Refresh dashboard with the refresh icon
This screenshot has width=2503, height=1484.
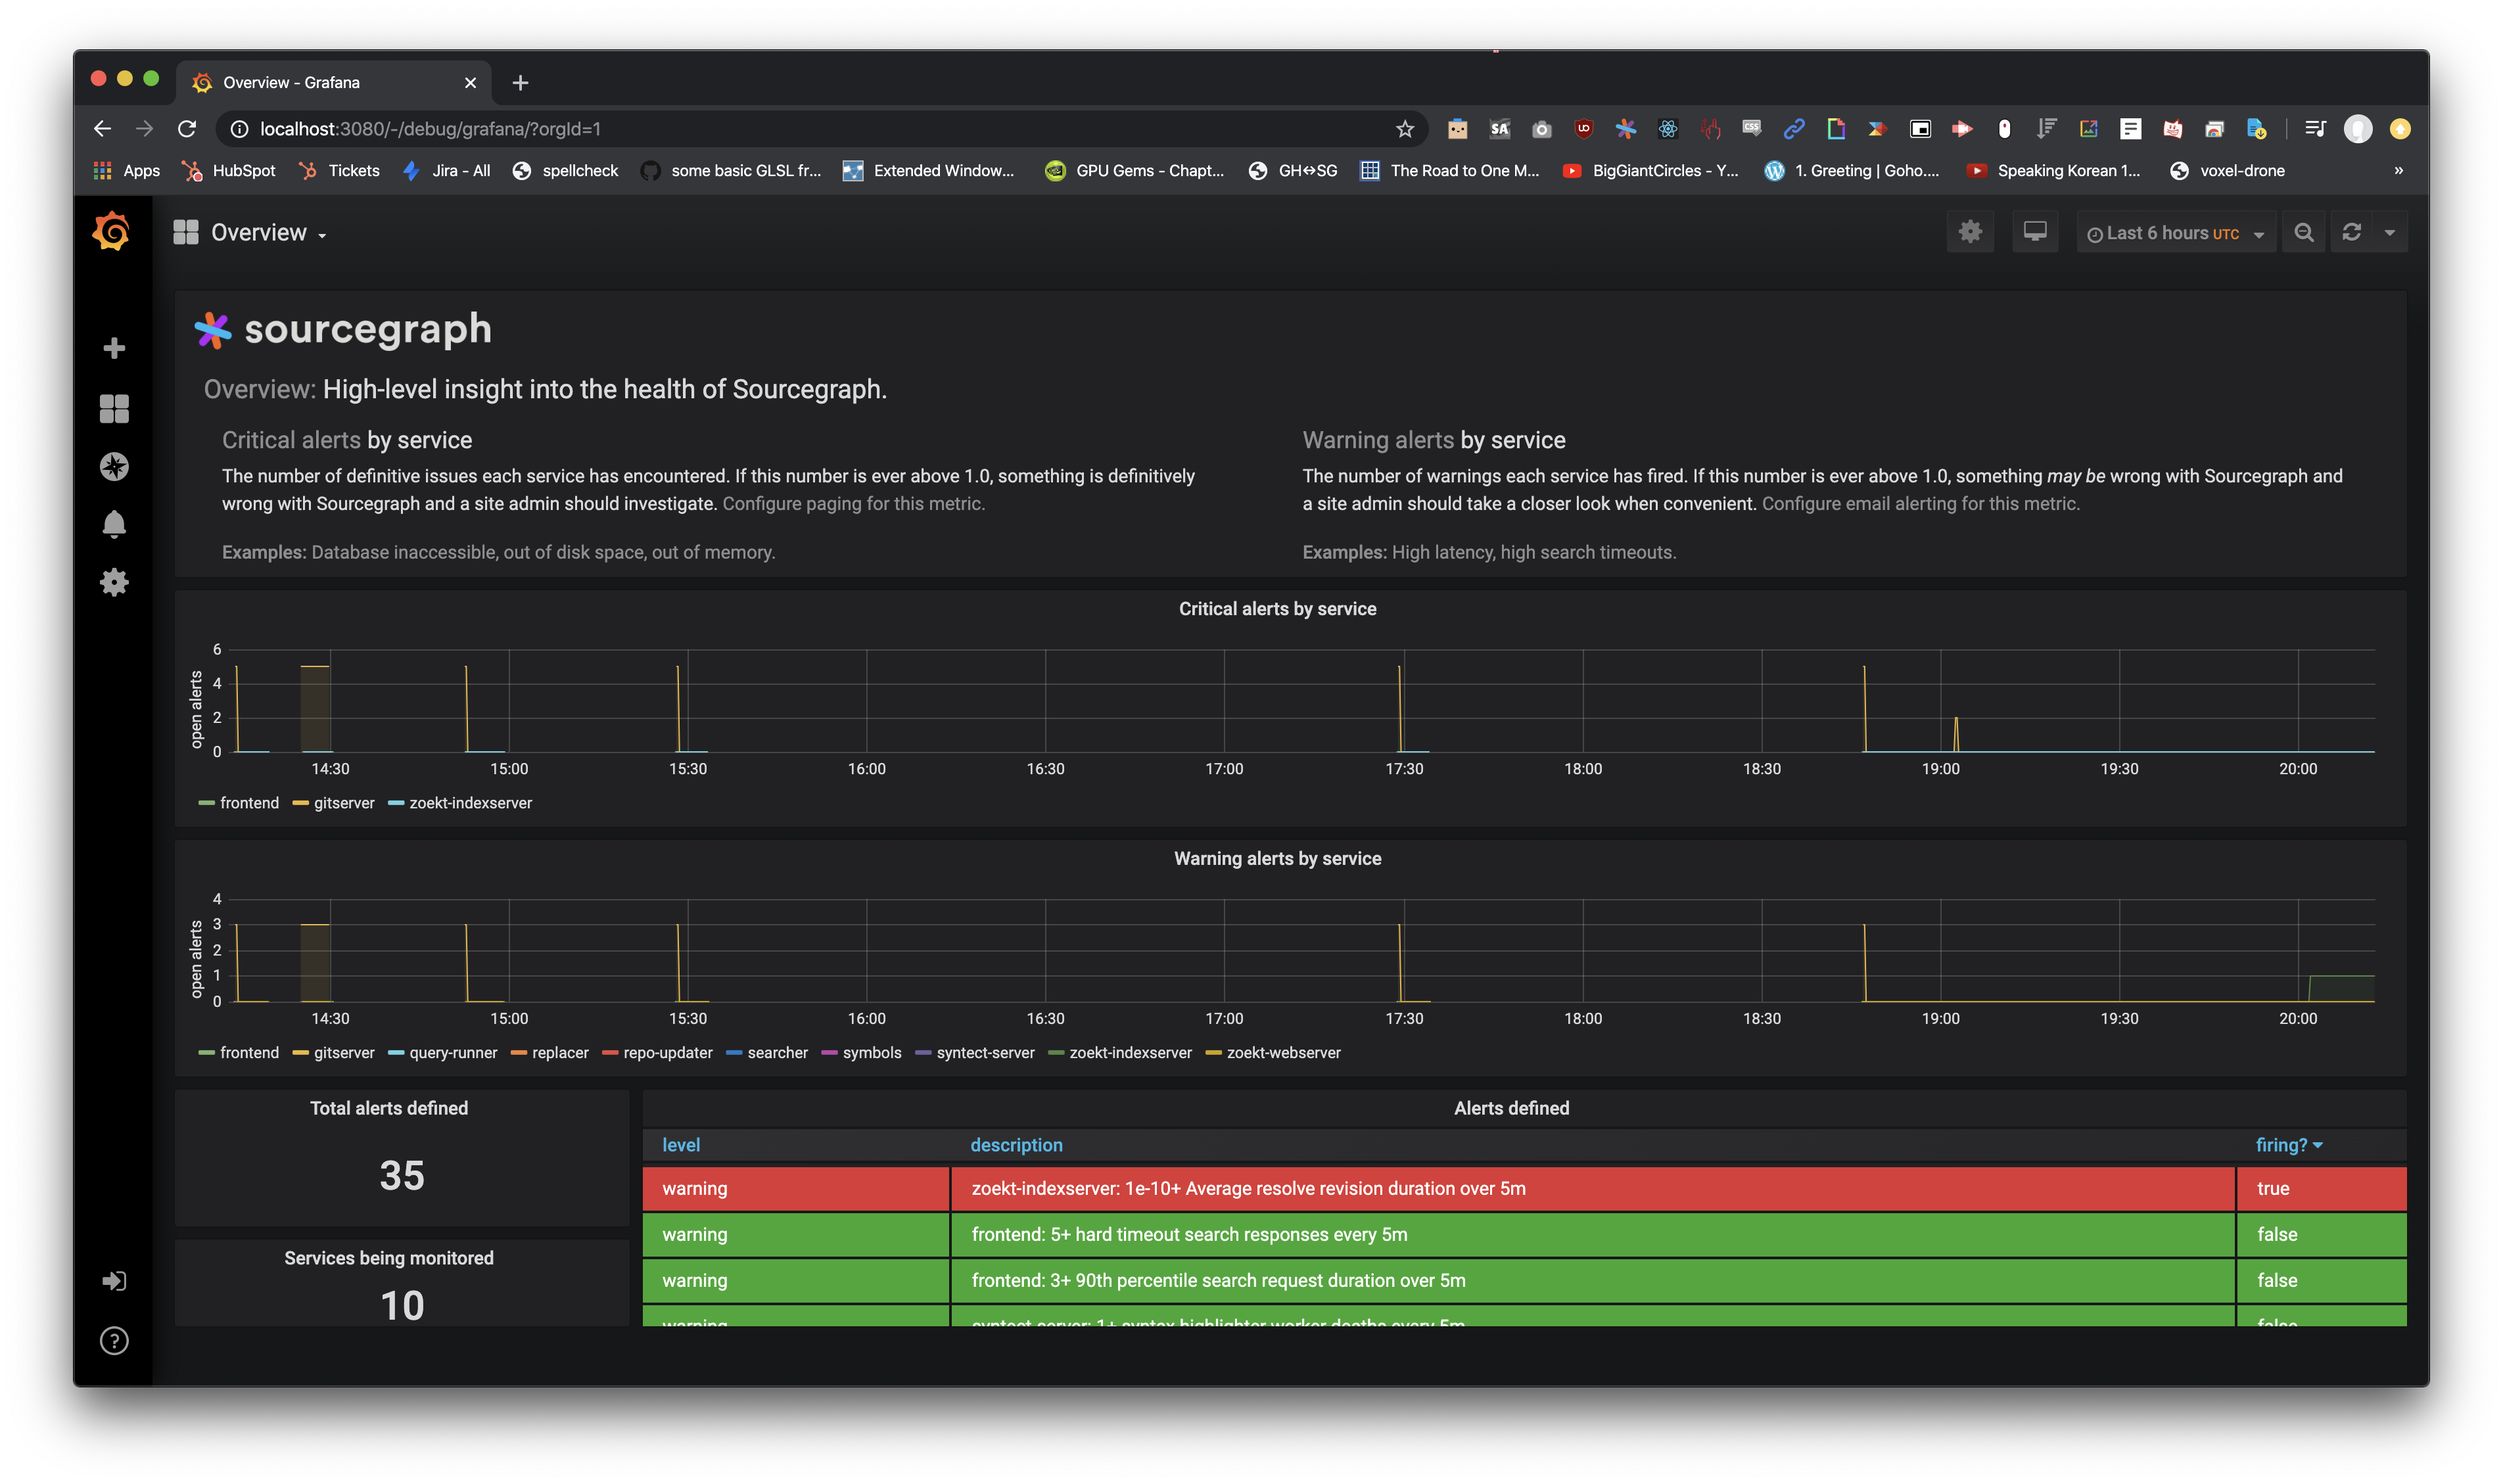pos(2351,232)
